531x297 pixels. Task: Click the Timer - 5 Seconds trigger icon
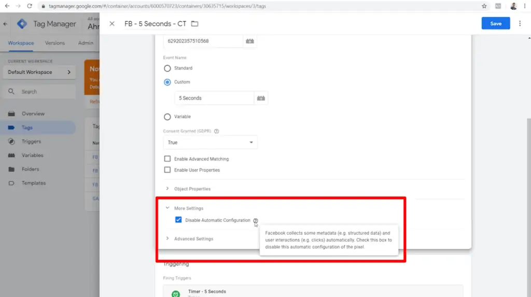click(x=176, y=293)
